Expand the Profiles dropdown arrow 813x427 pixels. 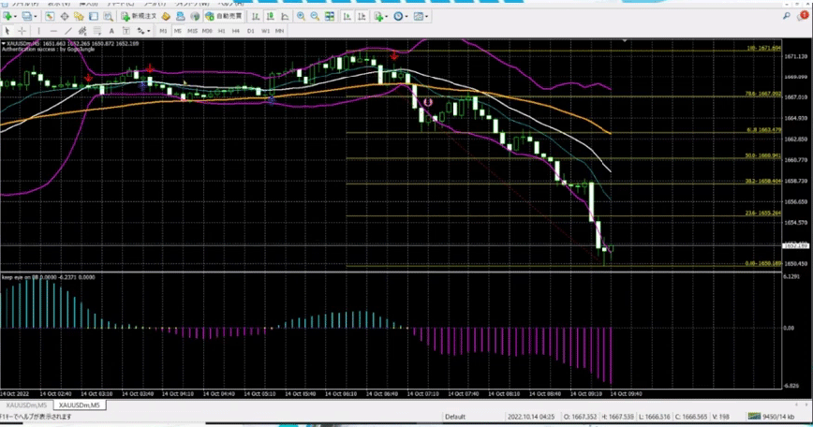tap(35, 17)
